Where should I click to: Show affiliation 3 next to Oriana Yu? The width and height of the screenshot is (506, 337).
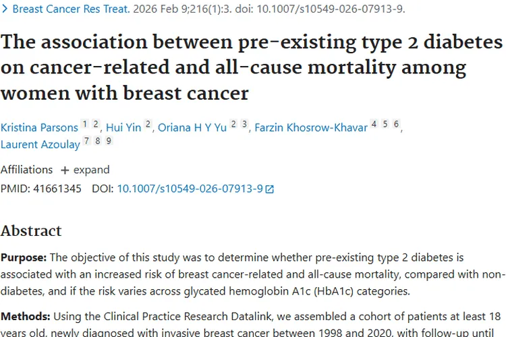244,124
